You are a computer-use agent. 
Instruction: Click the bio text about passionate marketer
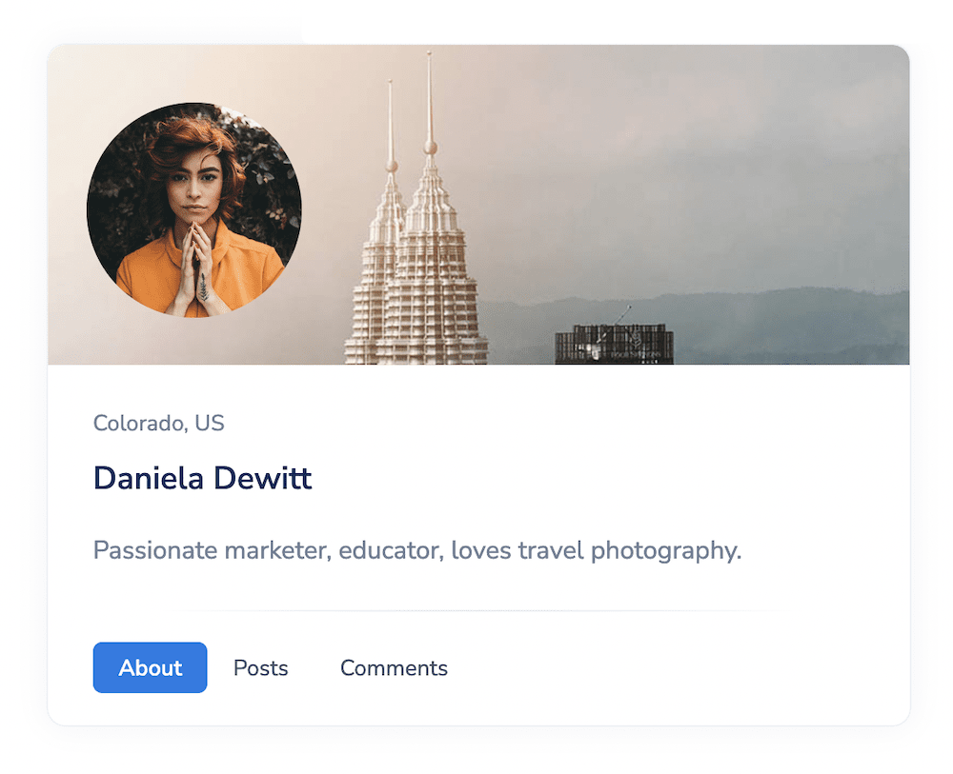coord(417,550)
